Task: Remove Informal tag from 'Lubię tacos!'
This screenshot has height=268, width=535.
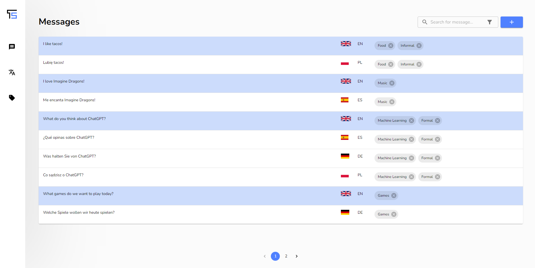Action: pos(419,64)
